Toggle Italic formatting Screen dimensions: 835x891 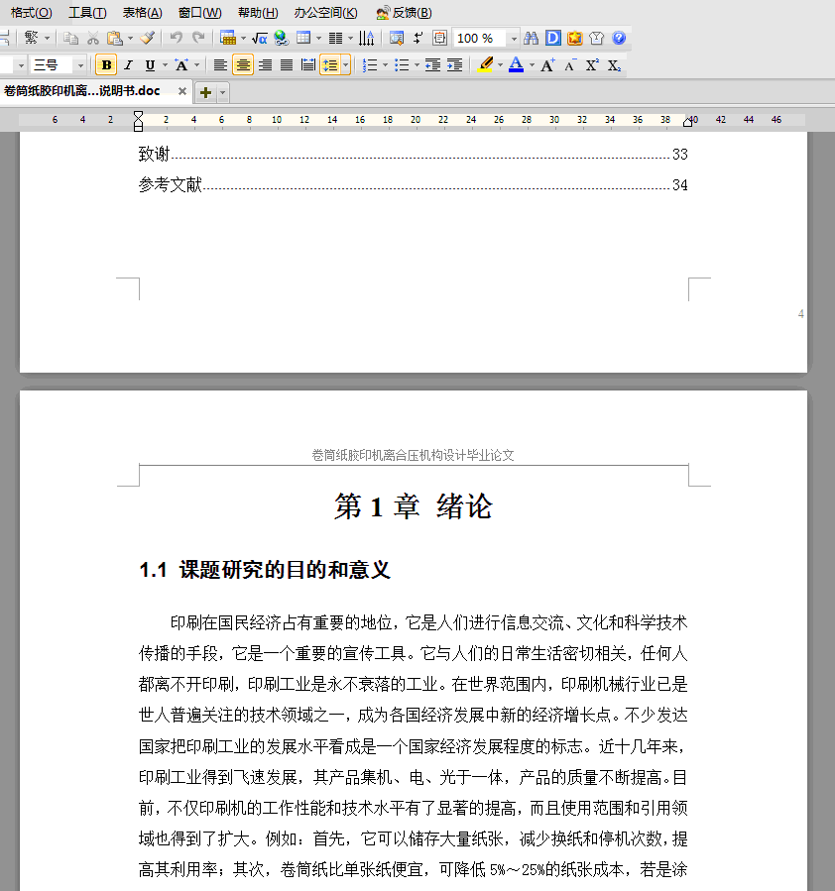pyautogui.click(x=129, y=65)
